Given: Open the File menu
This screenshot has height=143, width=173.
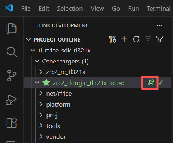Looking at the screenshot, I should point(26,9).
